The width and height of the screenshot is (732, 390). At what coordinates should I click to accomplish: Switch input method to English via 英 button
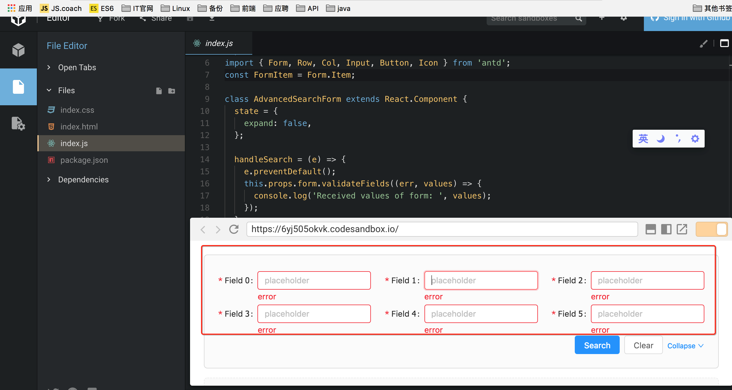click(x=643, y=138)
